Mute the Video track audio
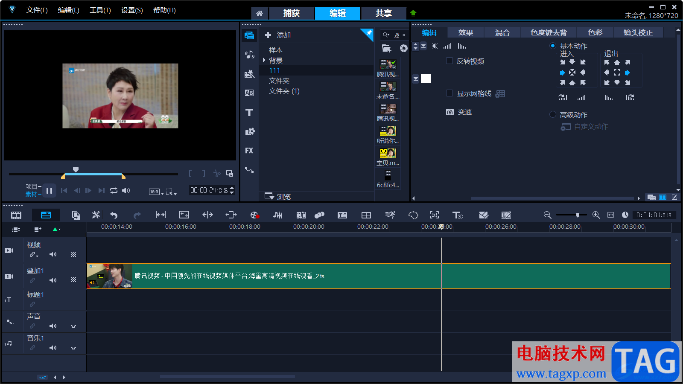 tap(53, 254)
